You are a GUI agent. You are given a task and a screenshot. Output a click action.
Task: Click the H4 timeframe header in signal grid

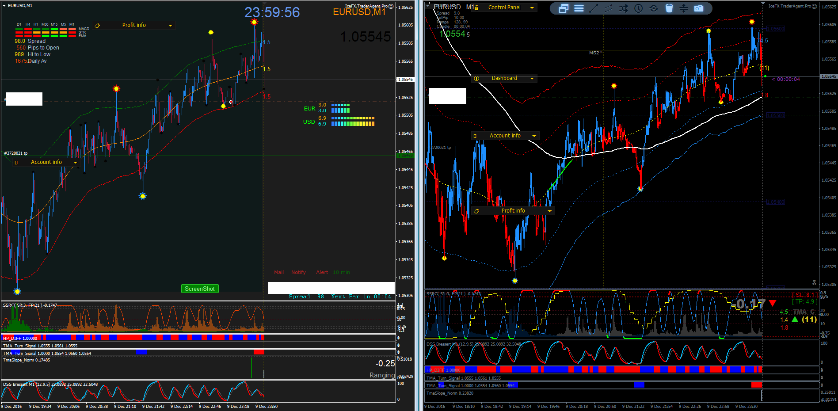coord(28,24)
